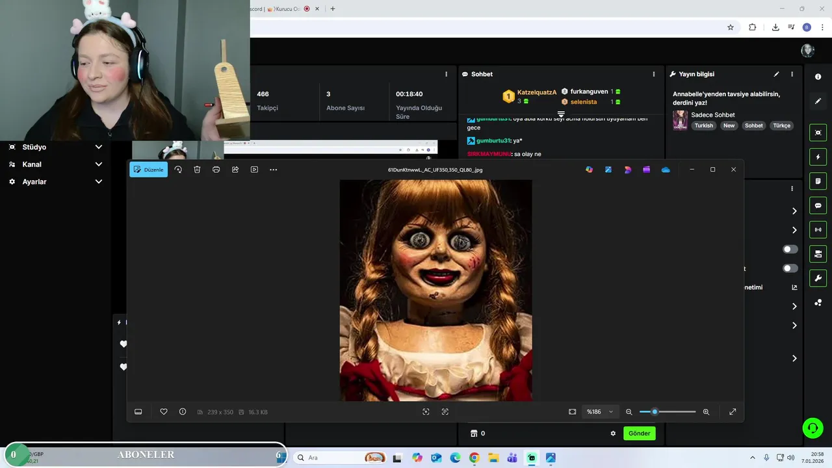The width and height of the screenshot is (832, 468).
Task: Show file info icon in Photos
Action: coord(183,411)
